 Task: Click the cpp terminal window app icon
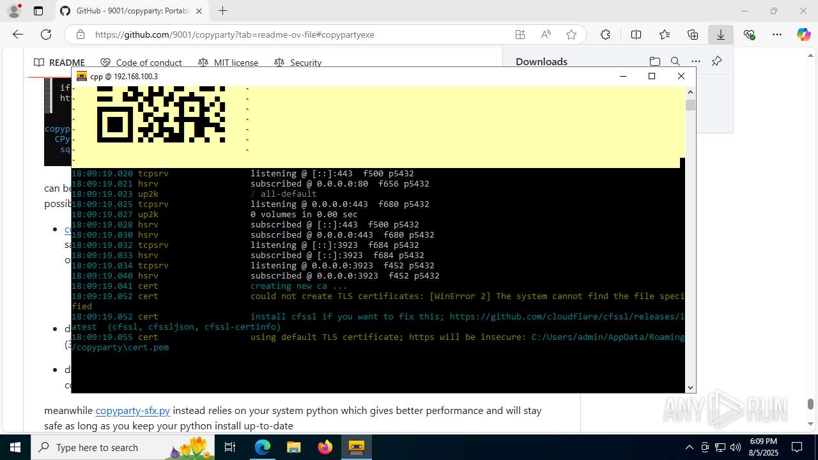(82, 76)
